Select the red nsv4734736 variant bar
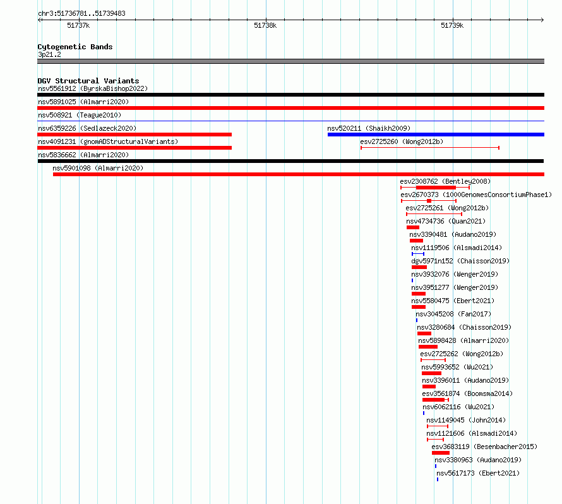This screenshot has width=562, height=504. point(413,227)
